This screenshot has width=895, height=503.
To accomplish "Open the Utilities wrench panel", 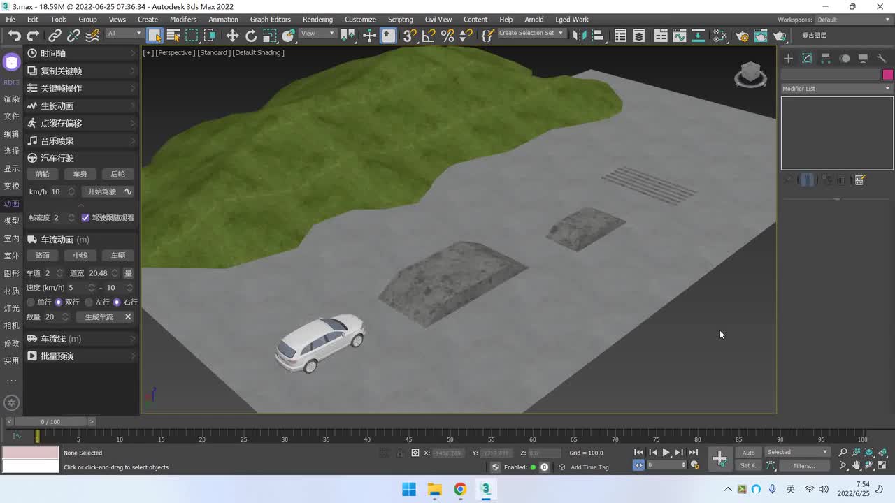I will [x=882, y=59].
